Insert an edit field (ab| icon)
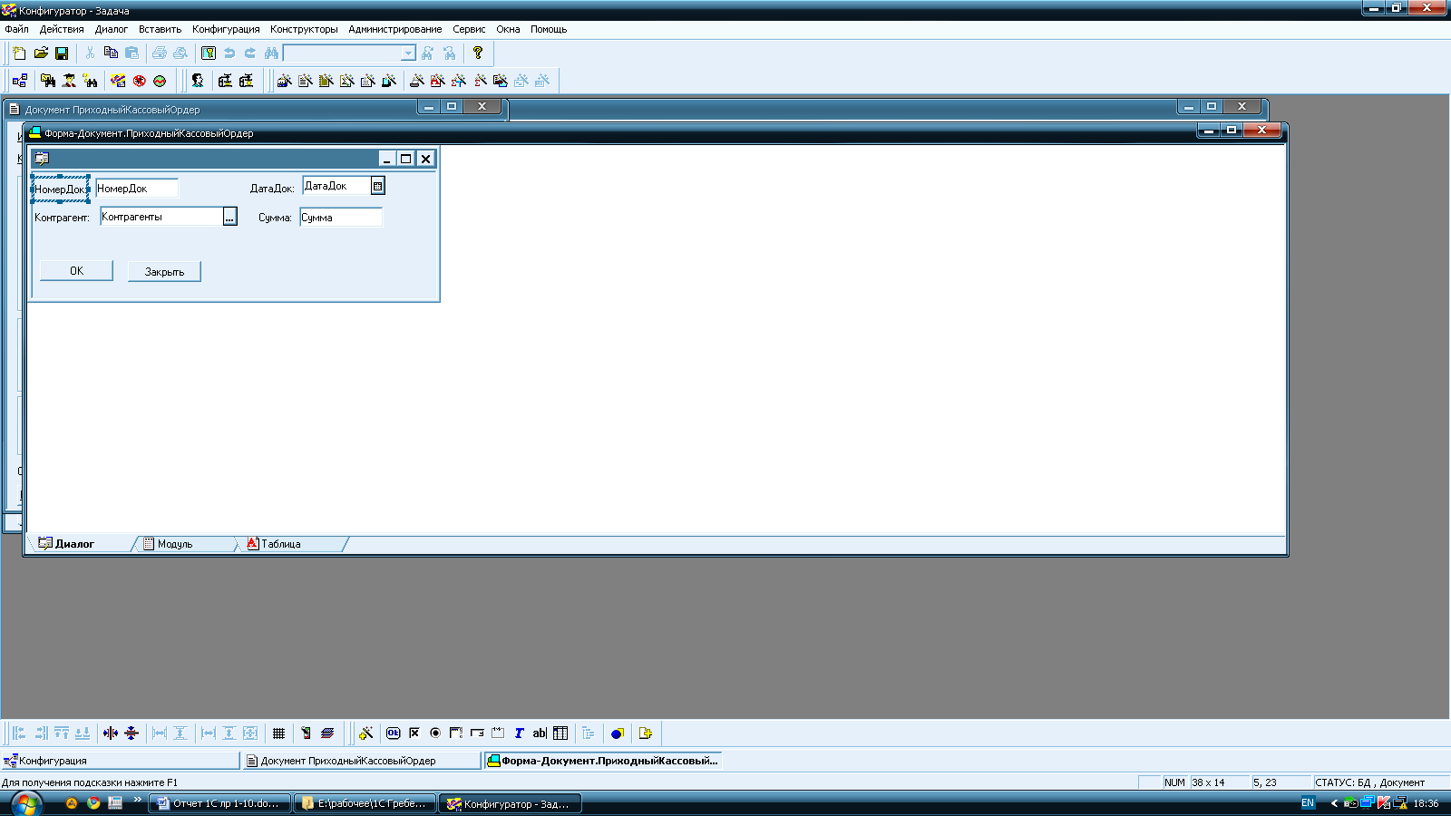This screenshot has height=816, width=1451. click(540, 733)
